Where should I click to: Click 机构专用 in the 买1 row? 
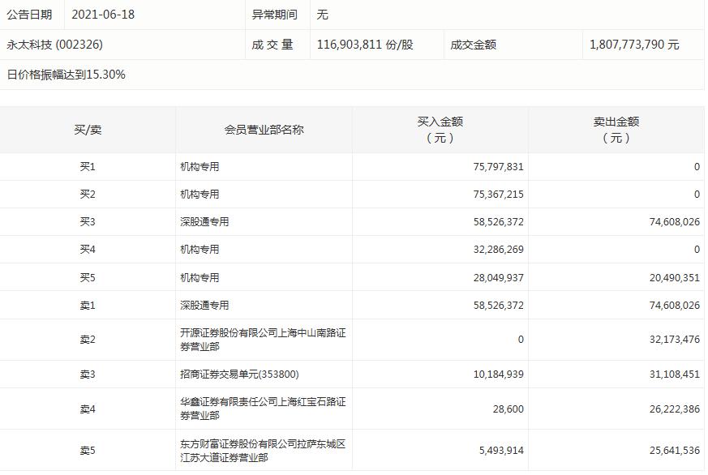click(x=200, y=167)
